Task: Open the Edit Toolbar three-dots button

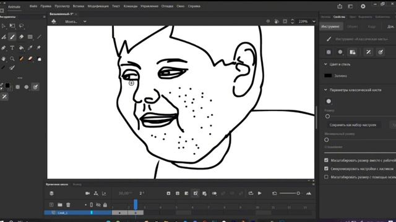Action: 20,78
